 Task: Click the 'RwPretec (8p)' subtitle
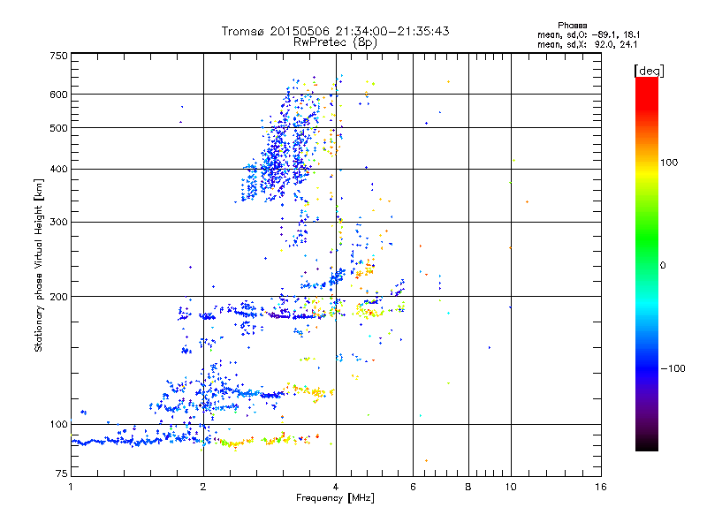click(335, 42)
